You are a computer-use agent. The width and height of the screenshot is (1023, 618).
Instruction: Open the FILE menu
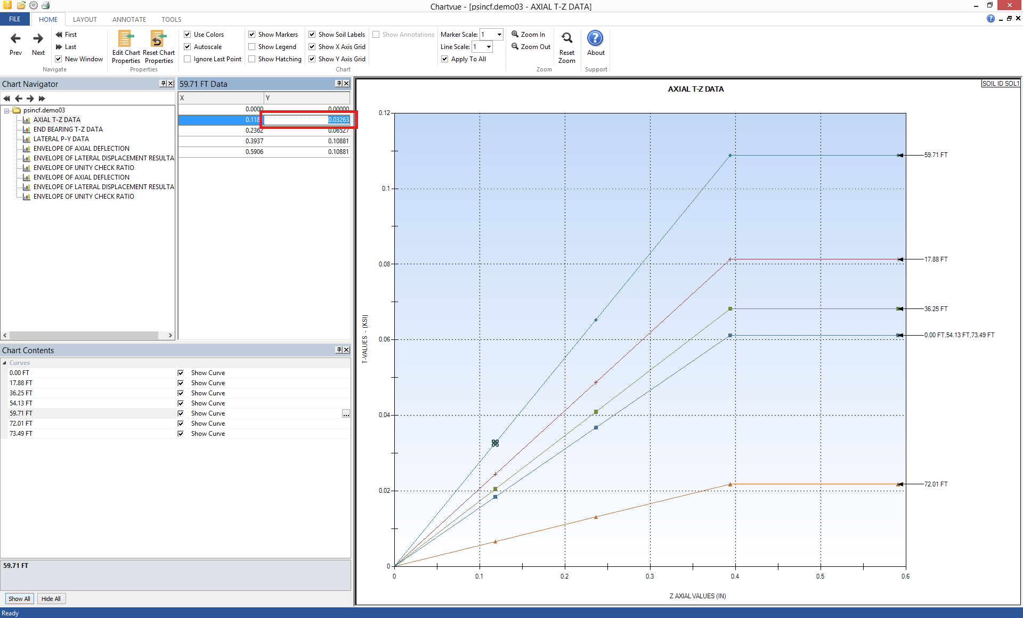click(x=15, y=19)
